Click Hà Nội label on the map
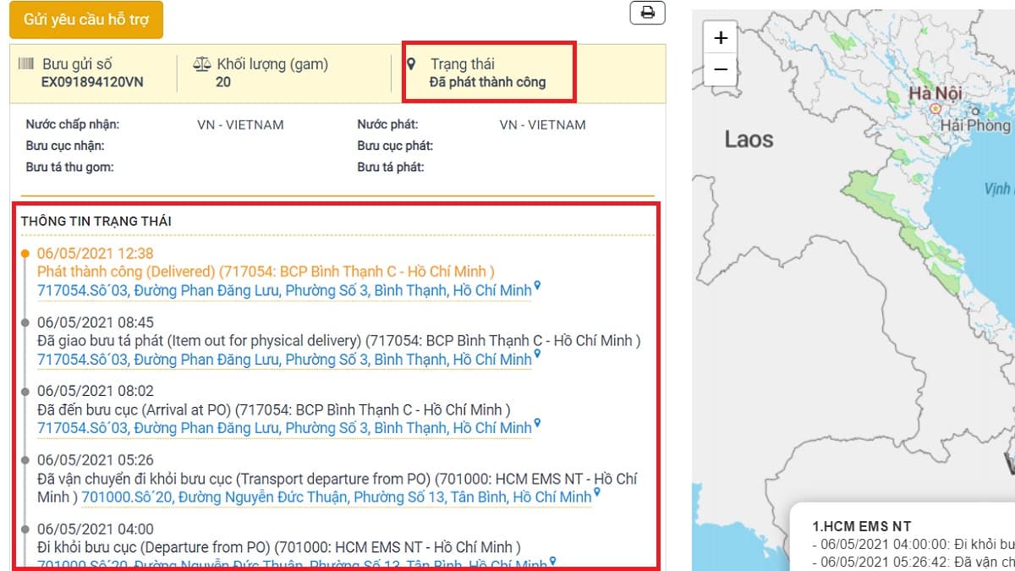The image size is (1015, 571). [936, 93]
